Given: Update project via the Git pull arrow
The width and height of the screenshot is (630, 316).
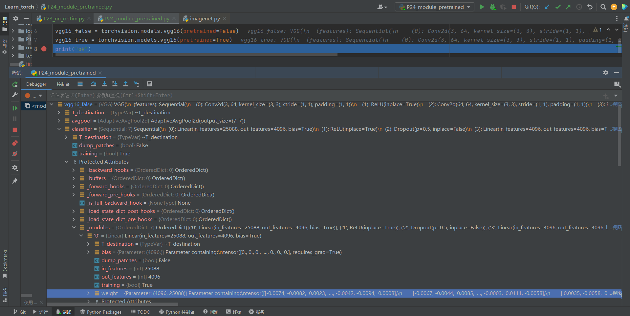Looking at the screenshot, I should coord(547,7).
